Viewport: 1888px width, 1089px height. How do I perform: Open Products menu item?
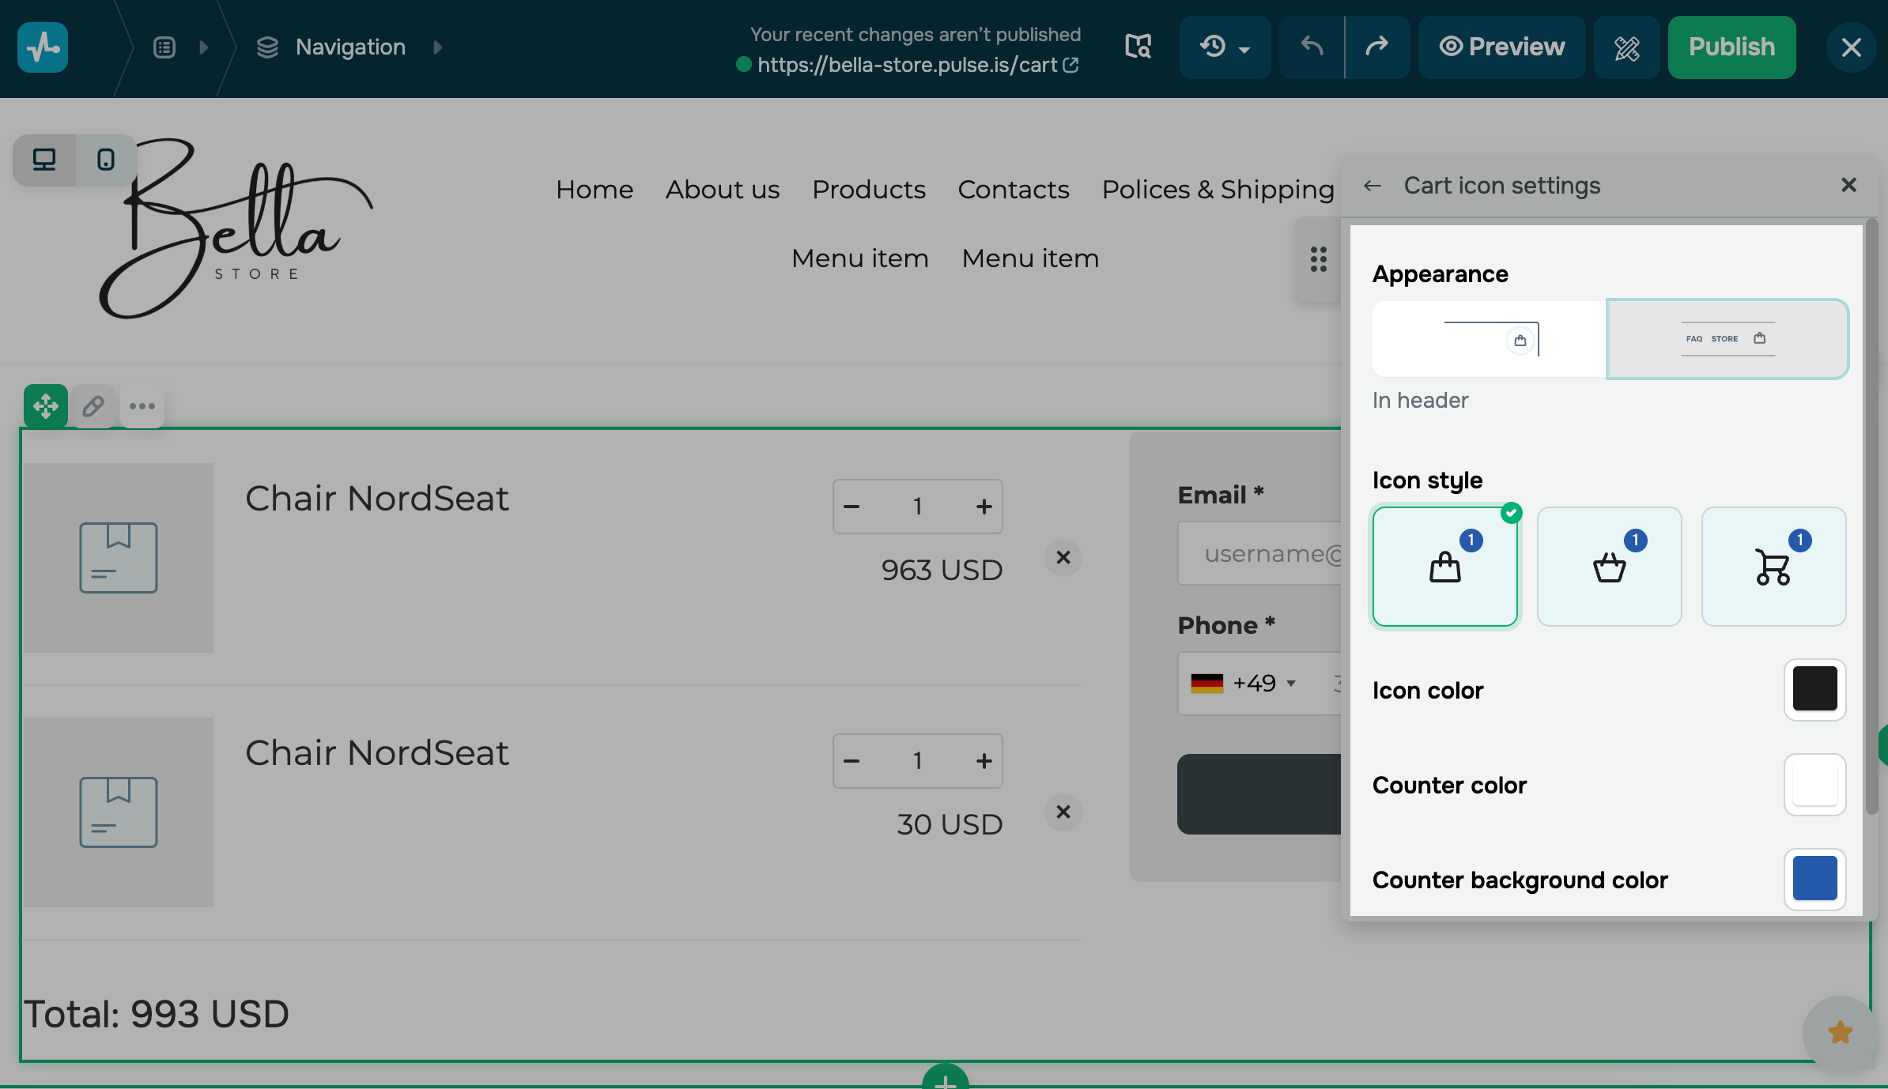868,190
